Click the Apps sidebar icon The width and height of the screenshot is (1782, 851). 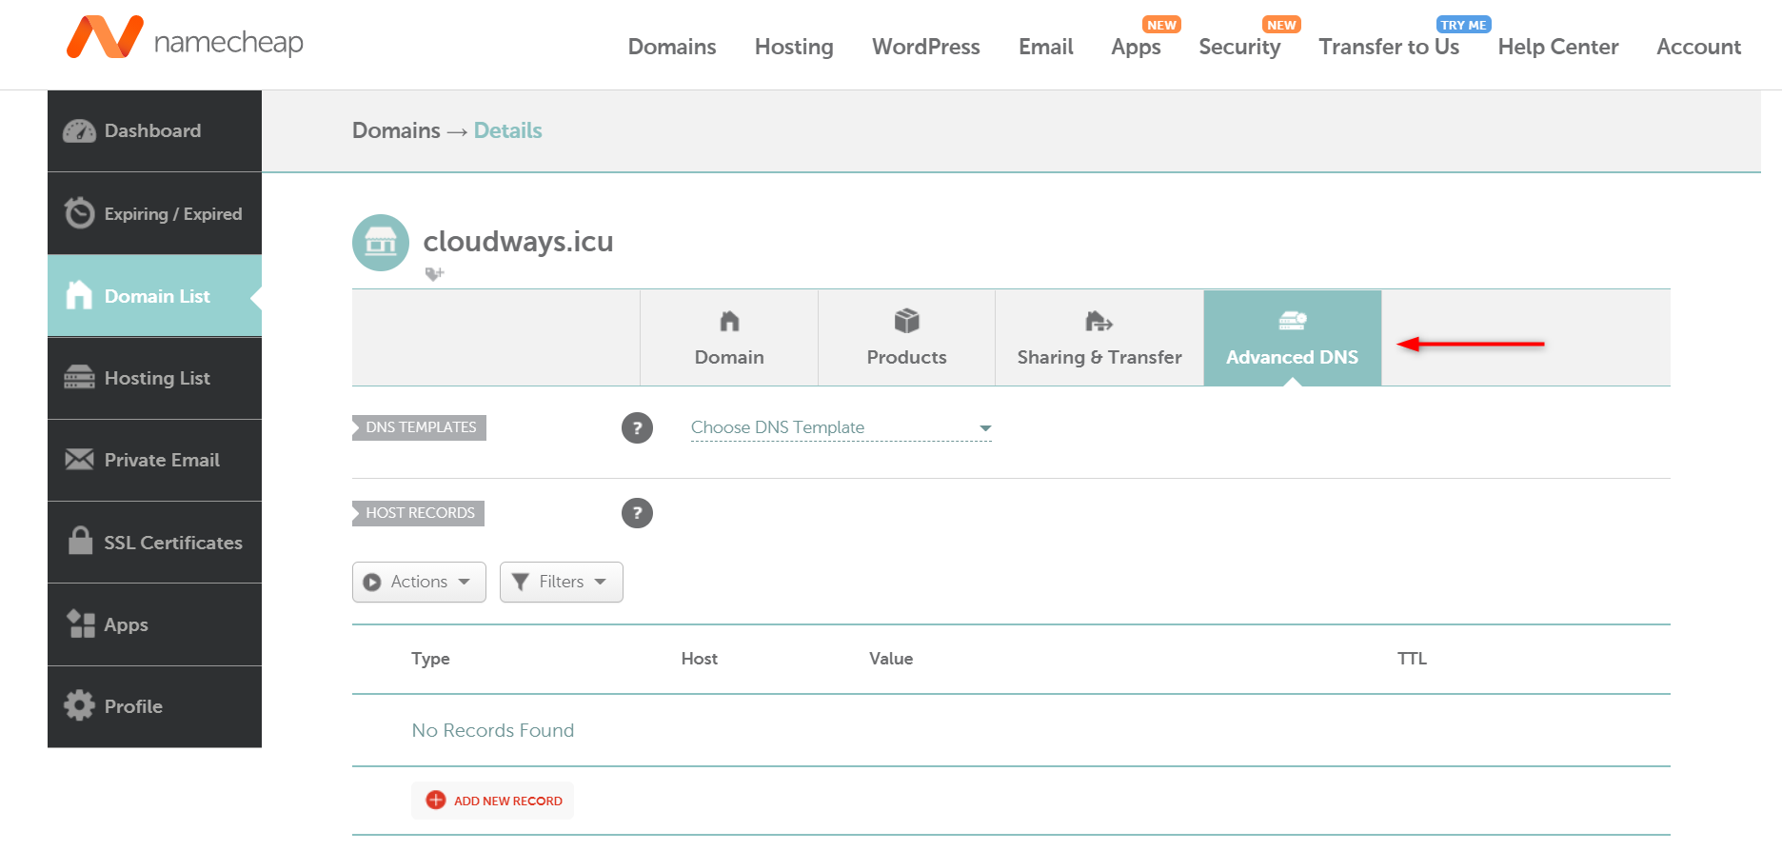coord(81,623)
